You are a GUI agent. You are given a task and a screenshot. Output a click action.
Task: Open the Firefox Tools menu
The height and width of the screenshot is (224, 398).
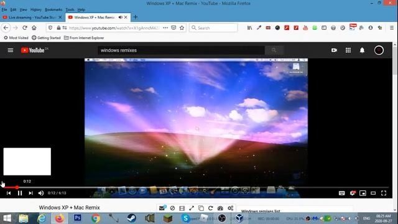coord(70,10)
